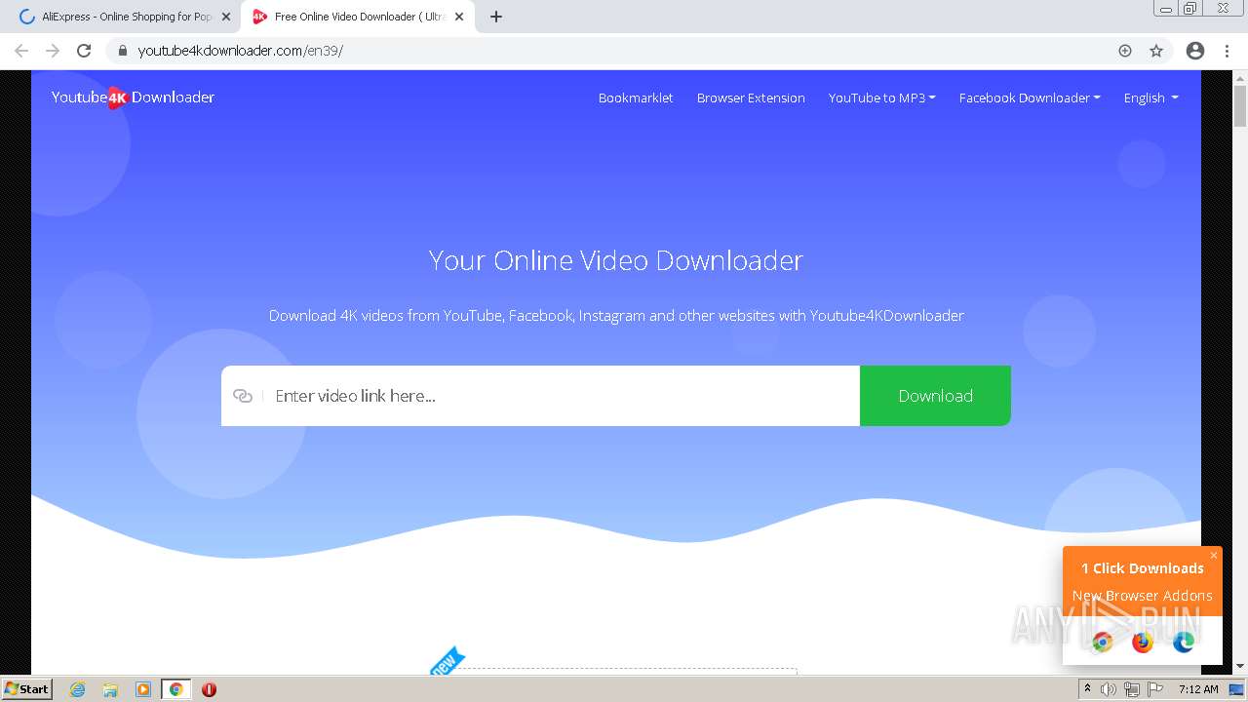Click the volume speaker tray icon
The height and width of the screenshot is (702, 1248).
click(1109, 689)
